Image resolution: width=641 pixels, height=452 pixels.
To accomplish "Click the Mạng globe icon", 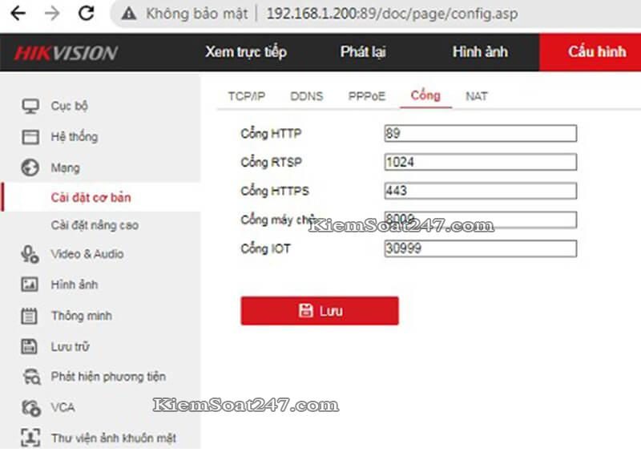I will click(x=30, y=167).
